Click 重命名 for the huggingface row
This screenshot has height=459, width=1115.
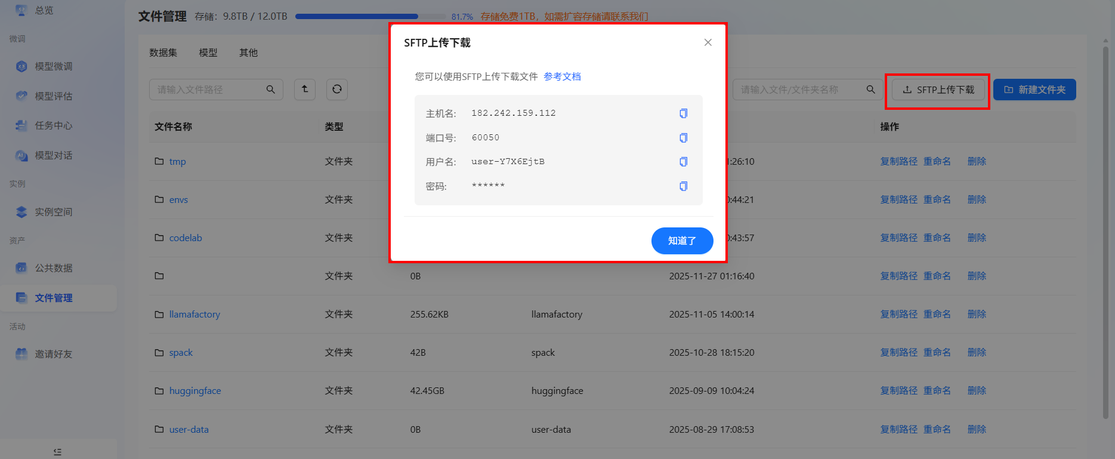pos(937,390)
